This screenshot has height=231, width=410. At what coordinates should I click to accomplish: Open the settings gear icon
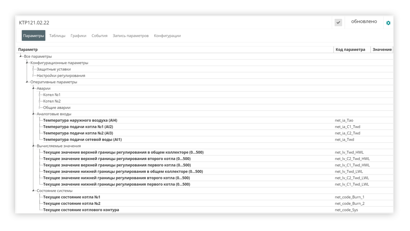click(x=388, y=23)
